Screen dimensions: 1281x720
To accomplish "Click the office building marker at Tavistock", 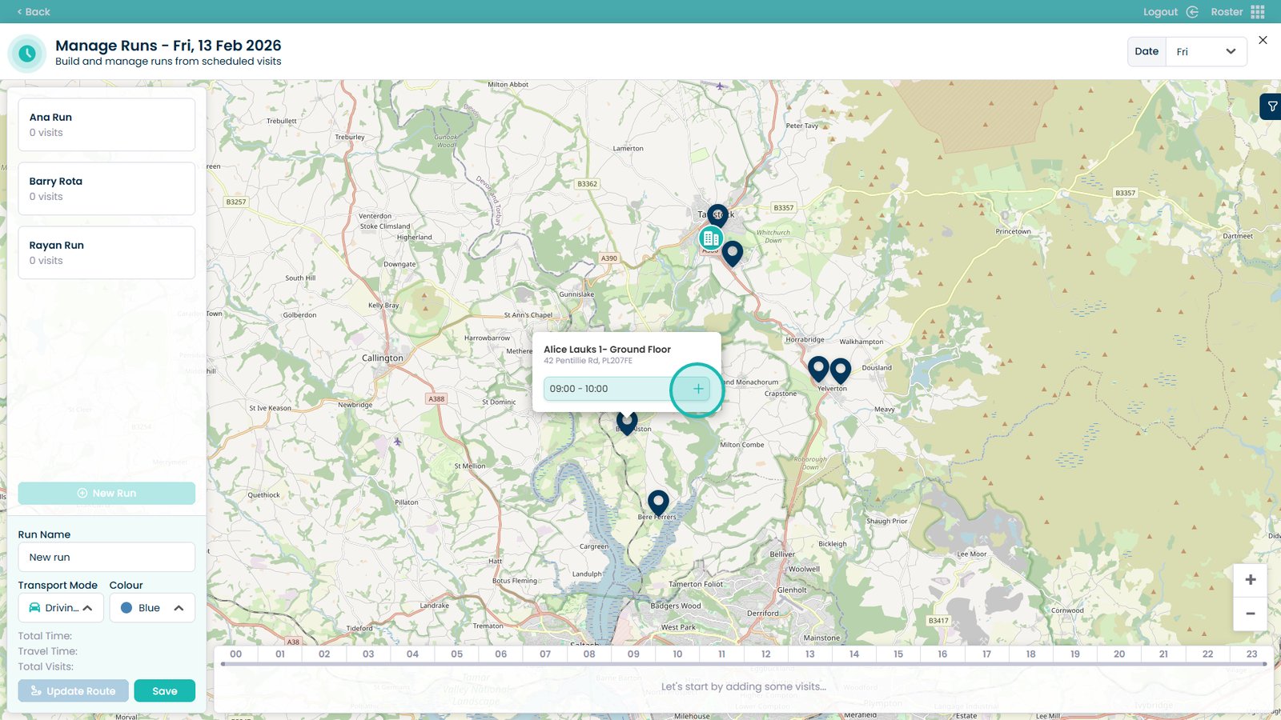I will [x=710, y=238].
